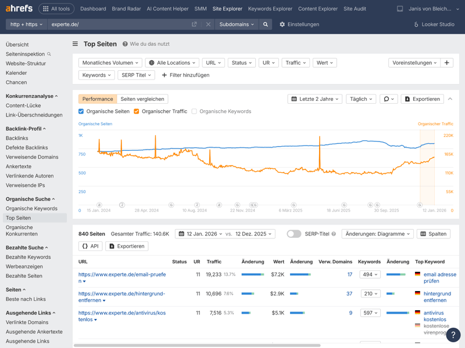Collapse the chart panel with chevron
465x348 pixels.
coord(450,99)
